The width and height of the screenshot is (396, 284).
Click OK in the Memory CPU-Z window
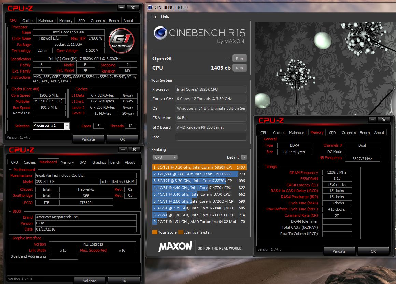tap(373, 251)
